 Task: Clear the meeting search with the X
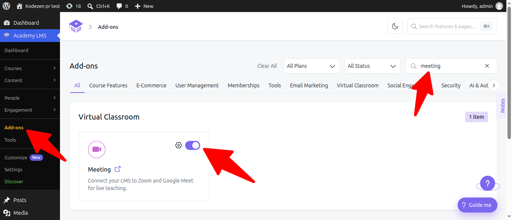click(x=487, y=66)
